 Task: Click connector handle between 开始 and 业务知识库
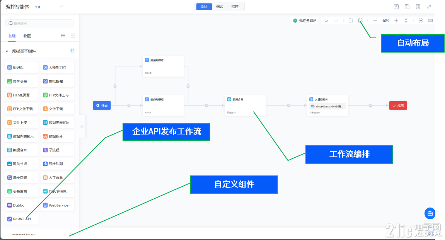click(129, 105)
